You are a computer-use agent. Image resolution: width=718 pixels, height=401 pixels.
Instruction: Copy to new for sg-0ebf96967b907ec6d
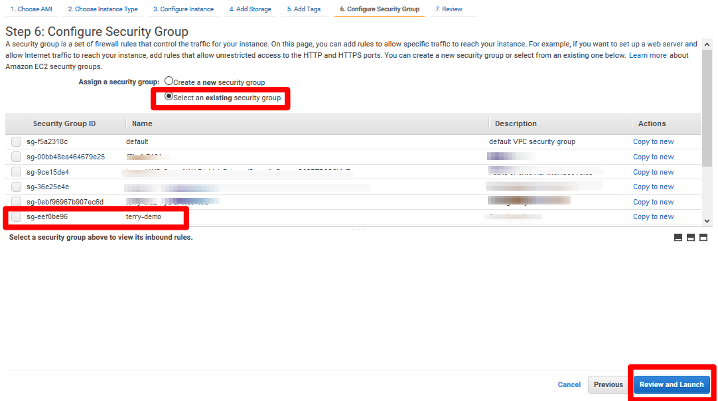click(653, 202)
